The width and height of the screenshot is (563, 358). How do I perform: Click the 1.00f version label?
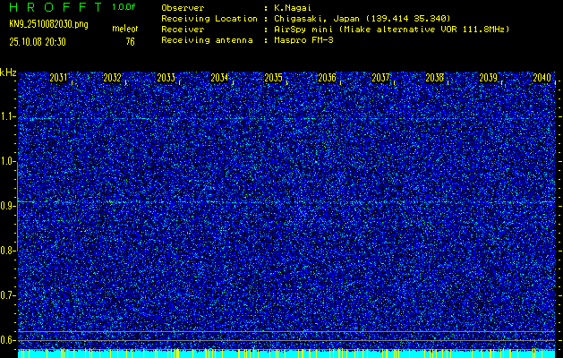(x=124, y=7)
